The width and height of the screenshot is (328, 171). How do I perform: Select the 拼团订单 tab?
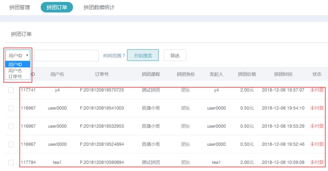click(56, 7)
